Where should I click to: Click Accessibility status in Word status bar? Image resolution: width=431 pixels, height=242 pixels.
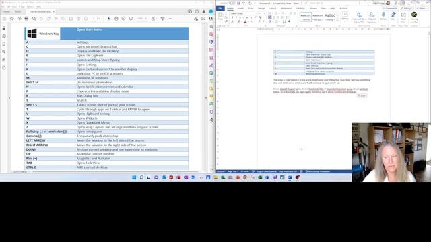click(x=318, y=171)
